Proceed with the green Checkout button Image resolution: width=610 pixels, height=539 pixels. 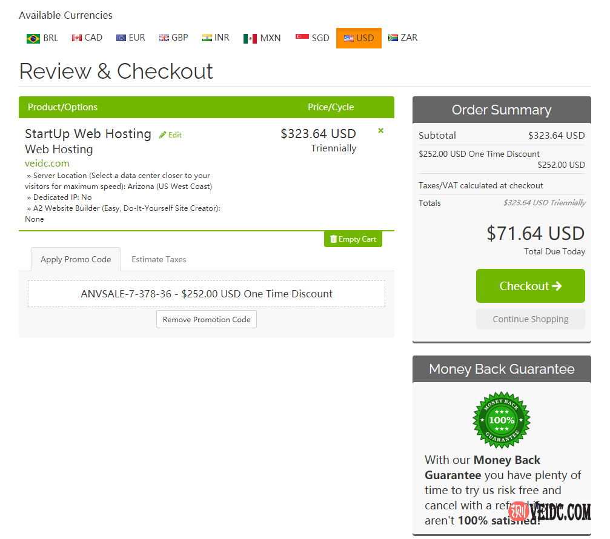click(530, 286)
